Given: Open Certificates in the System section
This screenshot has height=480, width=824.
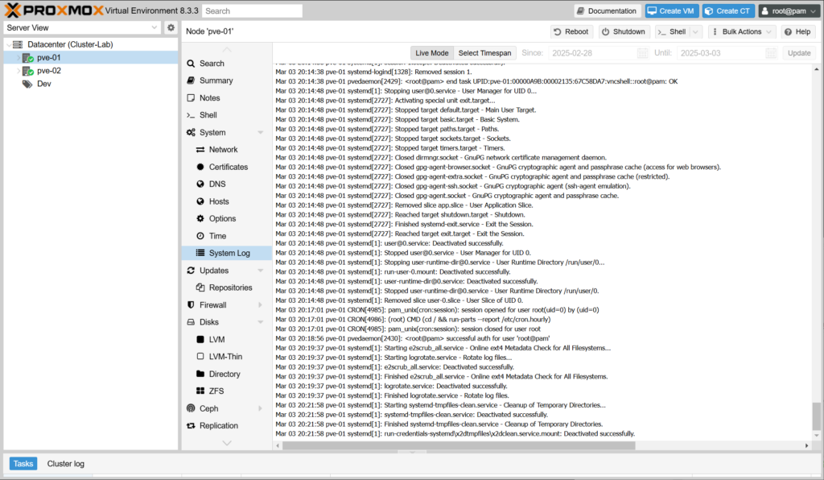Looking at the screenshot, I should 228,167.
